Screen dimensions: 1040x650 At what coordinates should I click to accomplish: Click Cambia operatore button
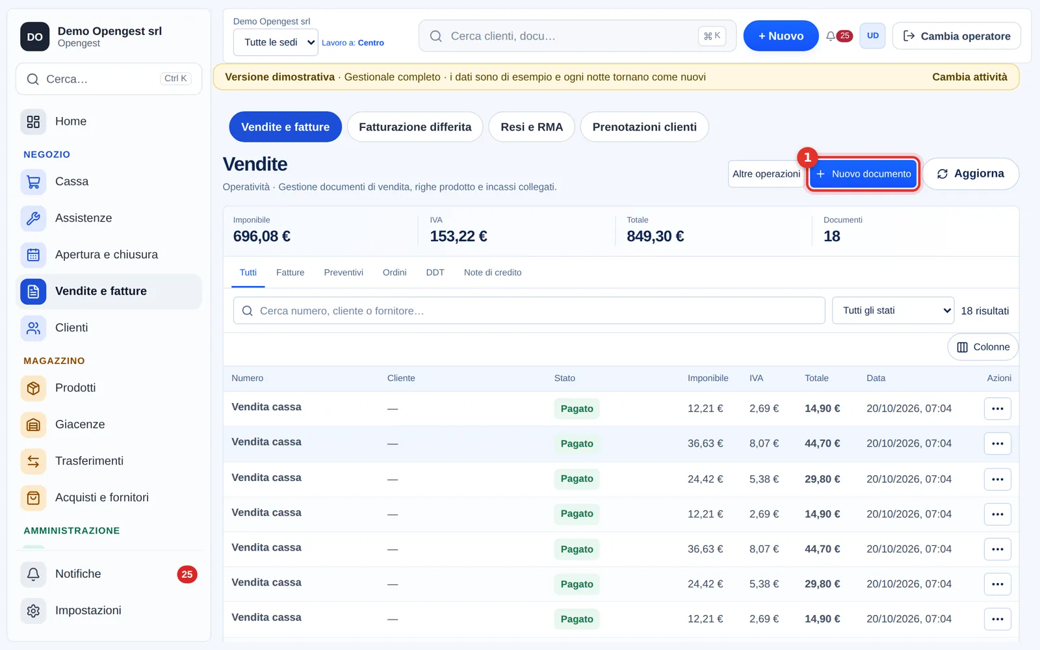tap(956, 36)
